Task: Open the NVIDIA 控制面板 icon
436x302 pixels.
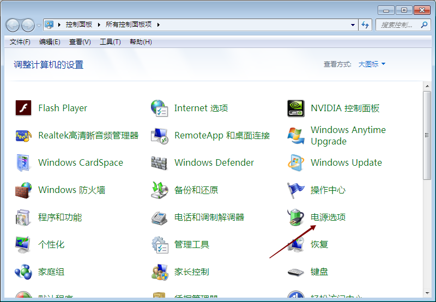Action: pos(295,108)
